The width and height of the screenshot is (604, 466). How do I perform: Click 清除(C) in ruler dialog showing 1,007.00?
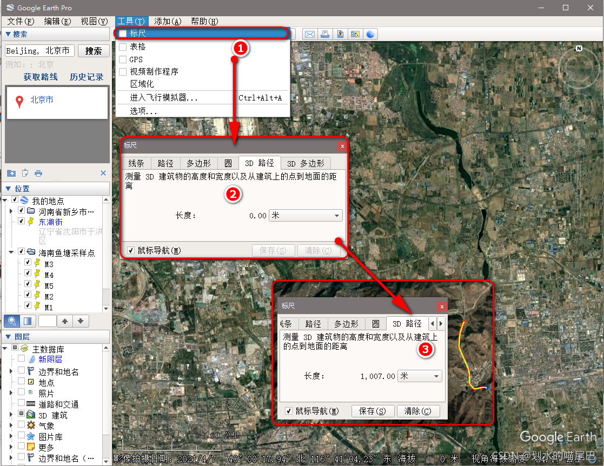tap(418, 411)
